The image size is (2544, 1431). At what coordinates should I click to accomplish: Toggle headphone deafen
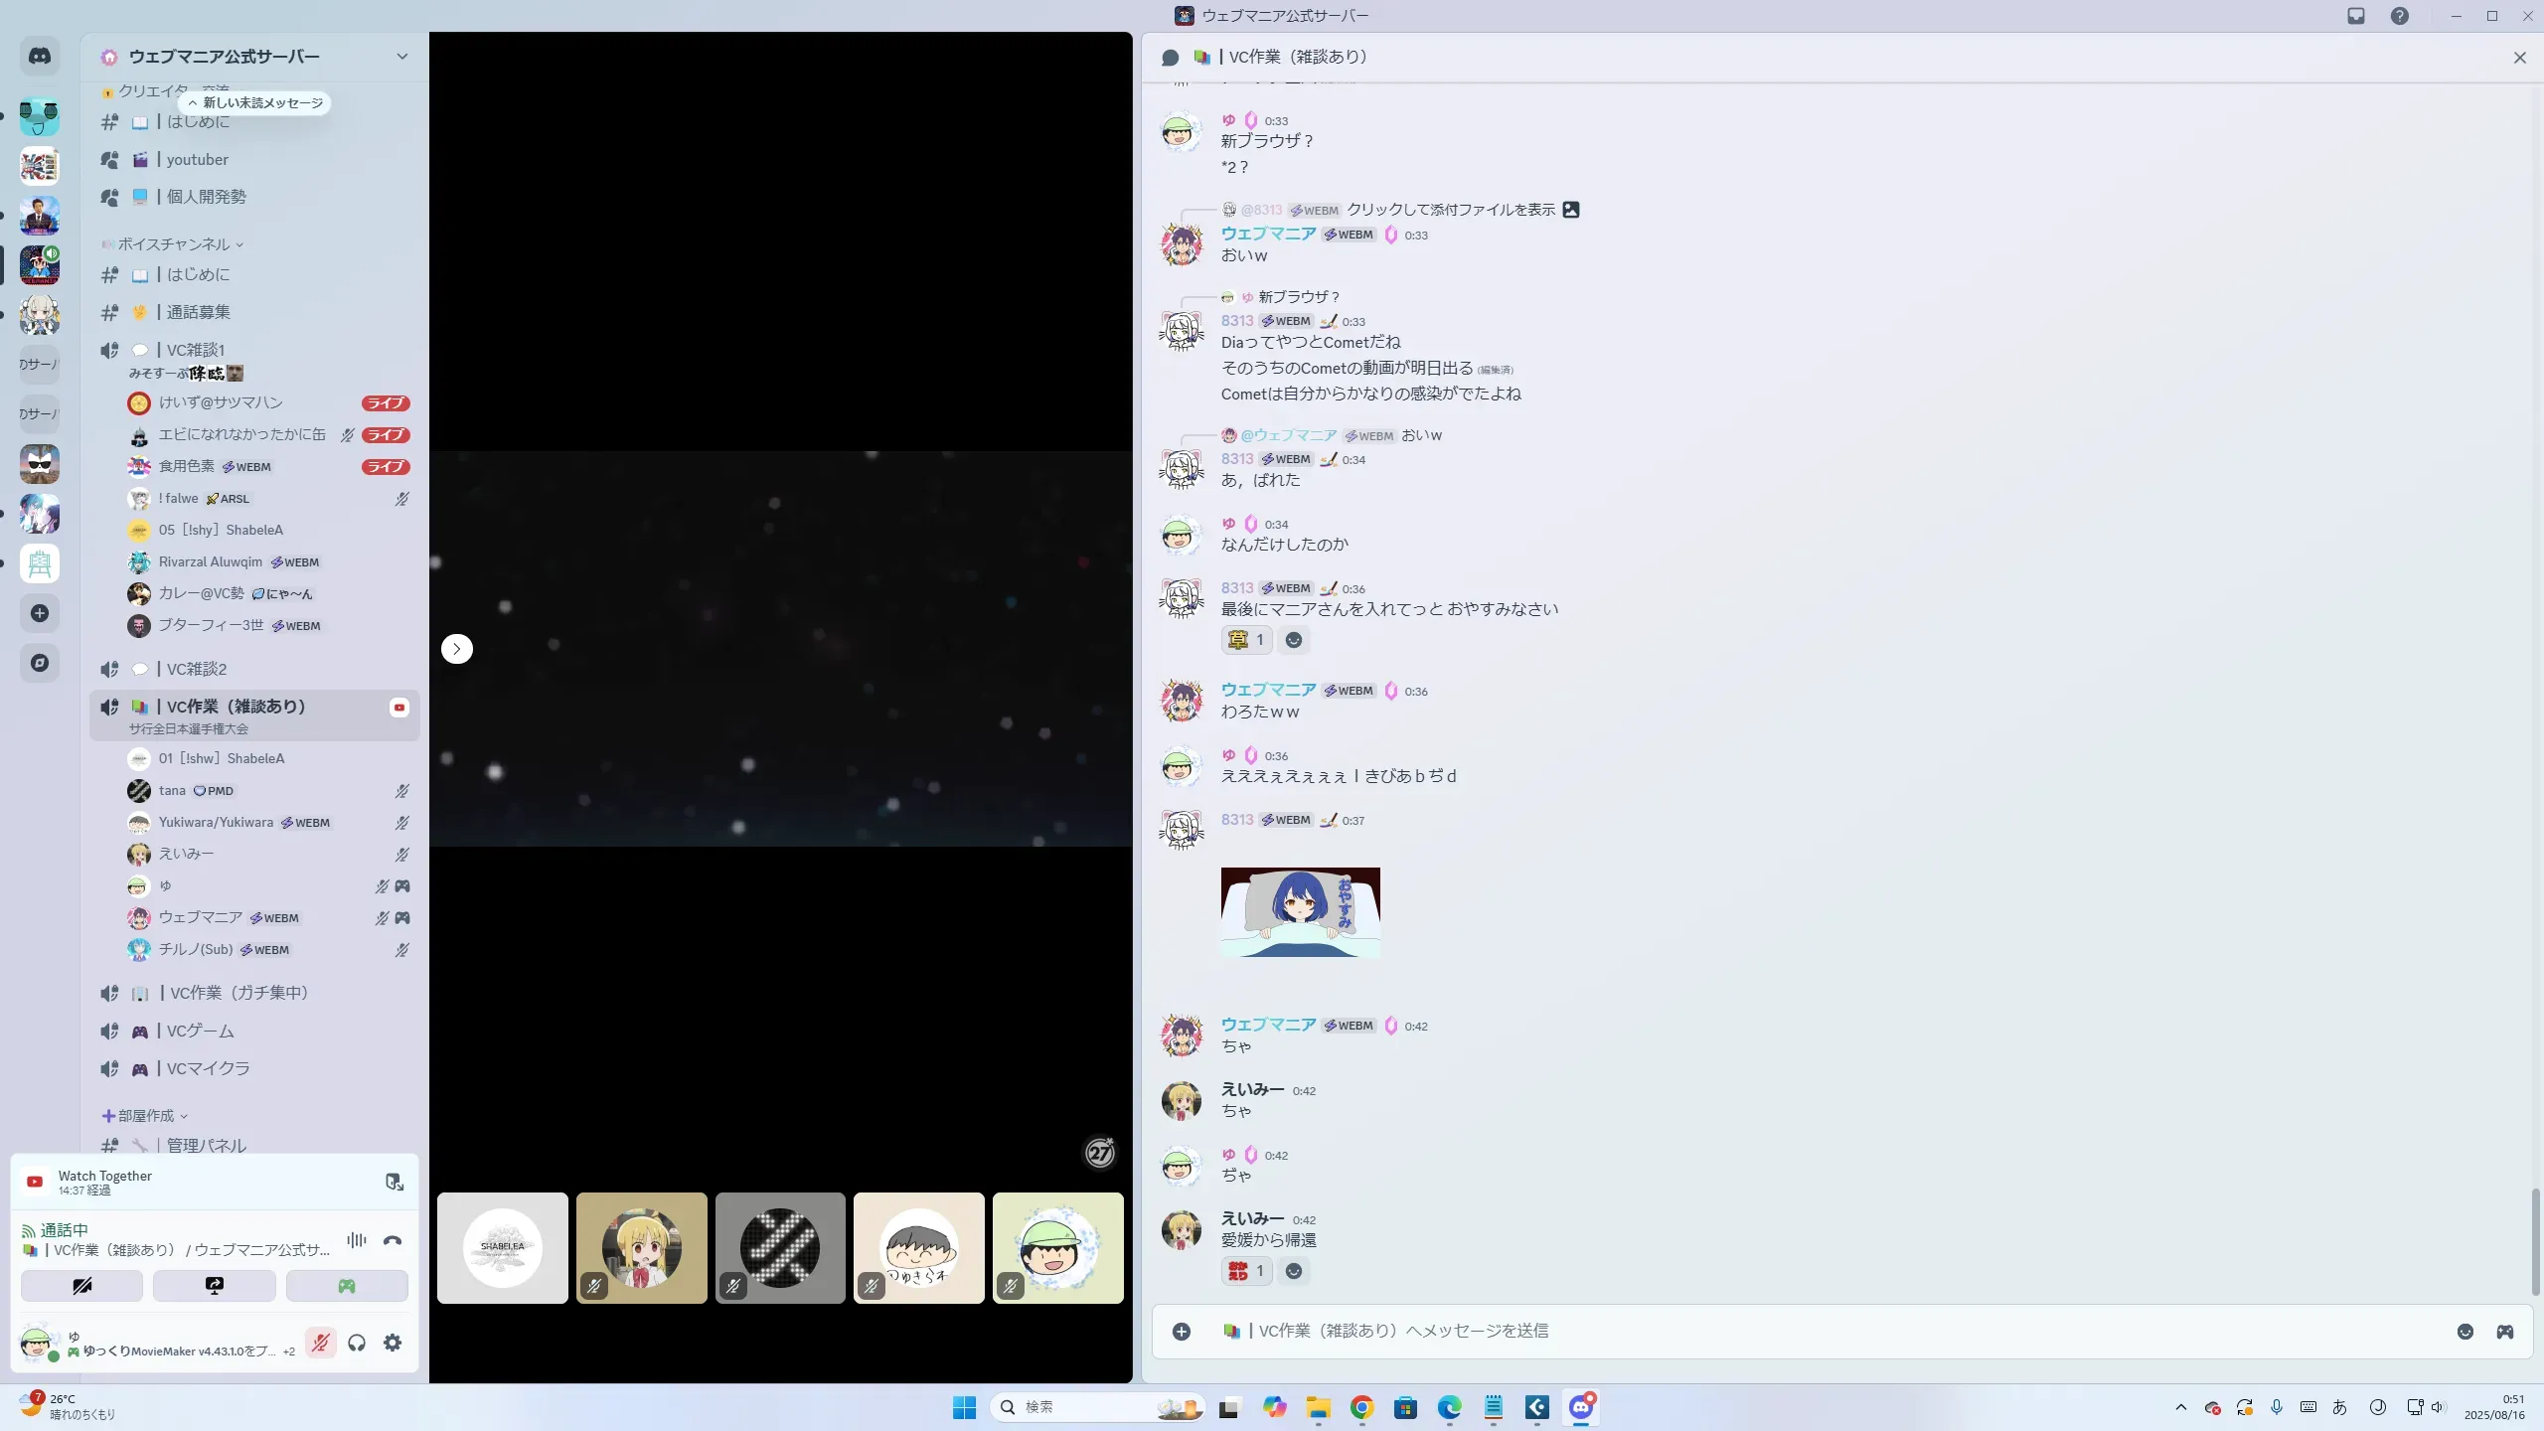tap(357, 1343)
